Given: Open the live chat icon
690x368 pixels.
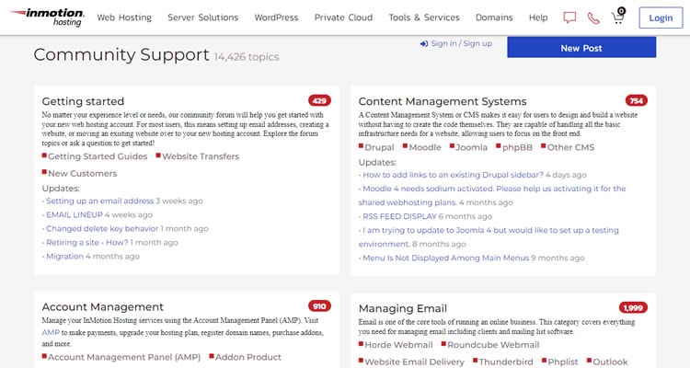Looking at the screenshot, I should click(x=569, y=17).
